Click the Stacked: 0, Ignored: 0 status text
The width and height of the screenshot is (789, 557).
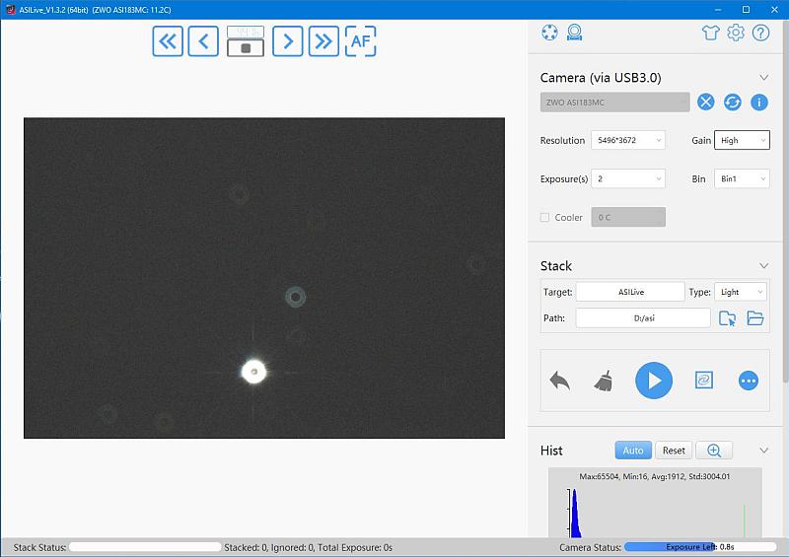(308, 547)
